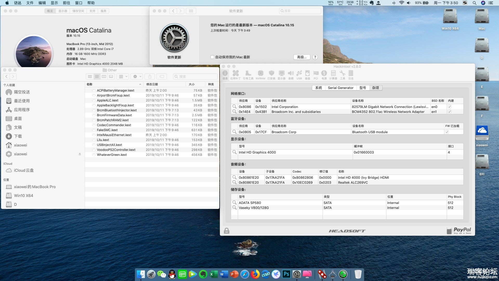Switch Finder to icon view
This screenshot has width=499, height=281.
tap(90, 76)
